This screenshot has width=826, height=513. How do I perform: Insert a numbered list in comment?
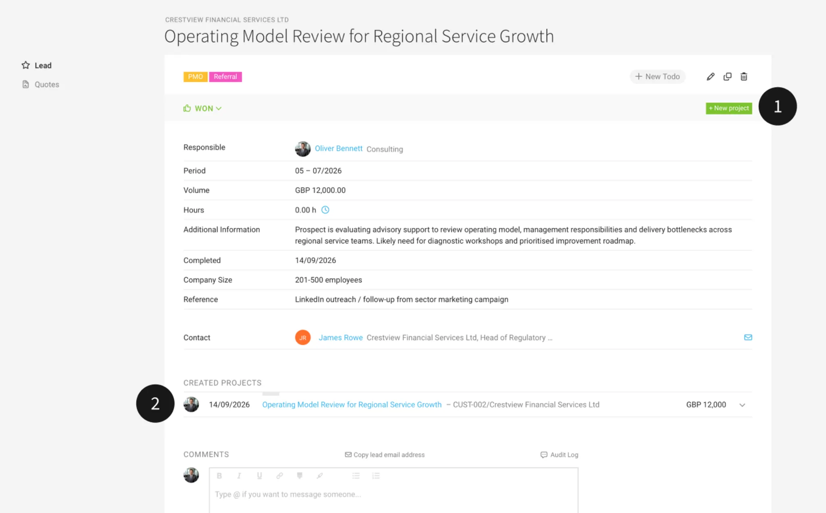pos(376,476)
